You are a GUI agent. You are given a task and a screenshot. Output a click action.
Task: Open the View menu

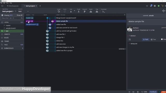tap(7, 3)
